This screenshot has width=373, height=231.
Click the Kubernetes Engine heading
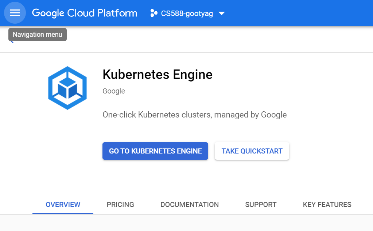158,75
